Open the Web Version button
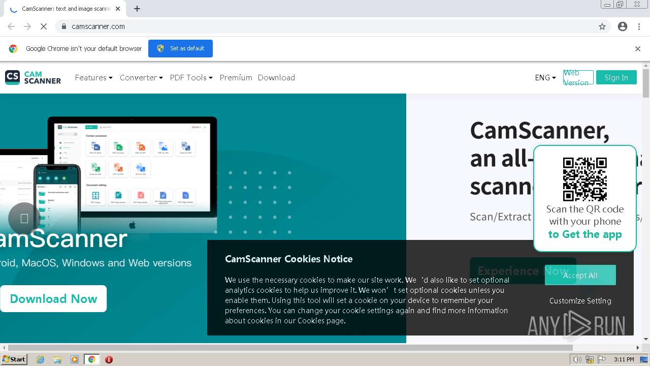This screenshot has width=650, height=366. click(x=578, y=77)
